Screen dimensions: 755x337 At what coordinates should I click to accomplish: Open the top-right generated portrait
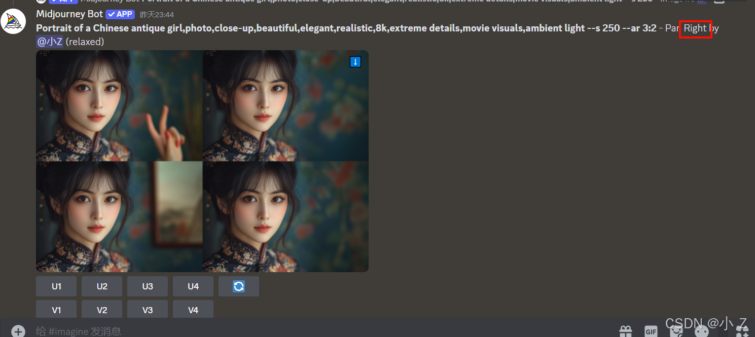point(285,105)
